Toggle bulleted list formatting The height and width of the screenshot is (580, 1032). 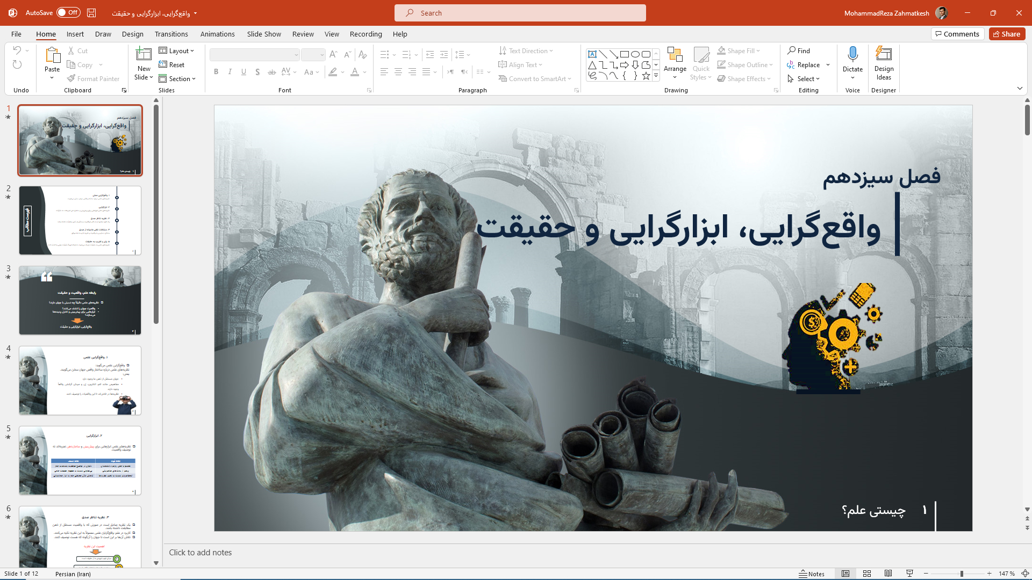tap(384, 54)
